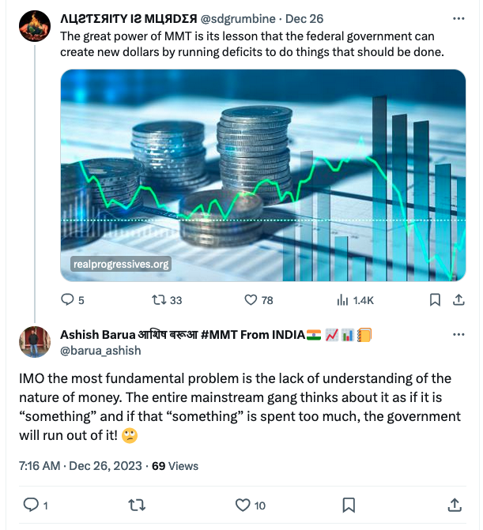
Task: Open more options for sdgrumbine tweet
Action: point(458,18)
